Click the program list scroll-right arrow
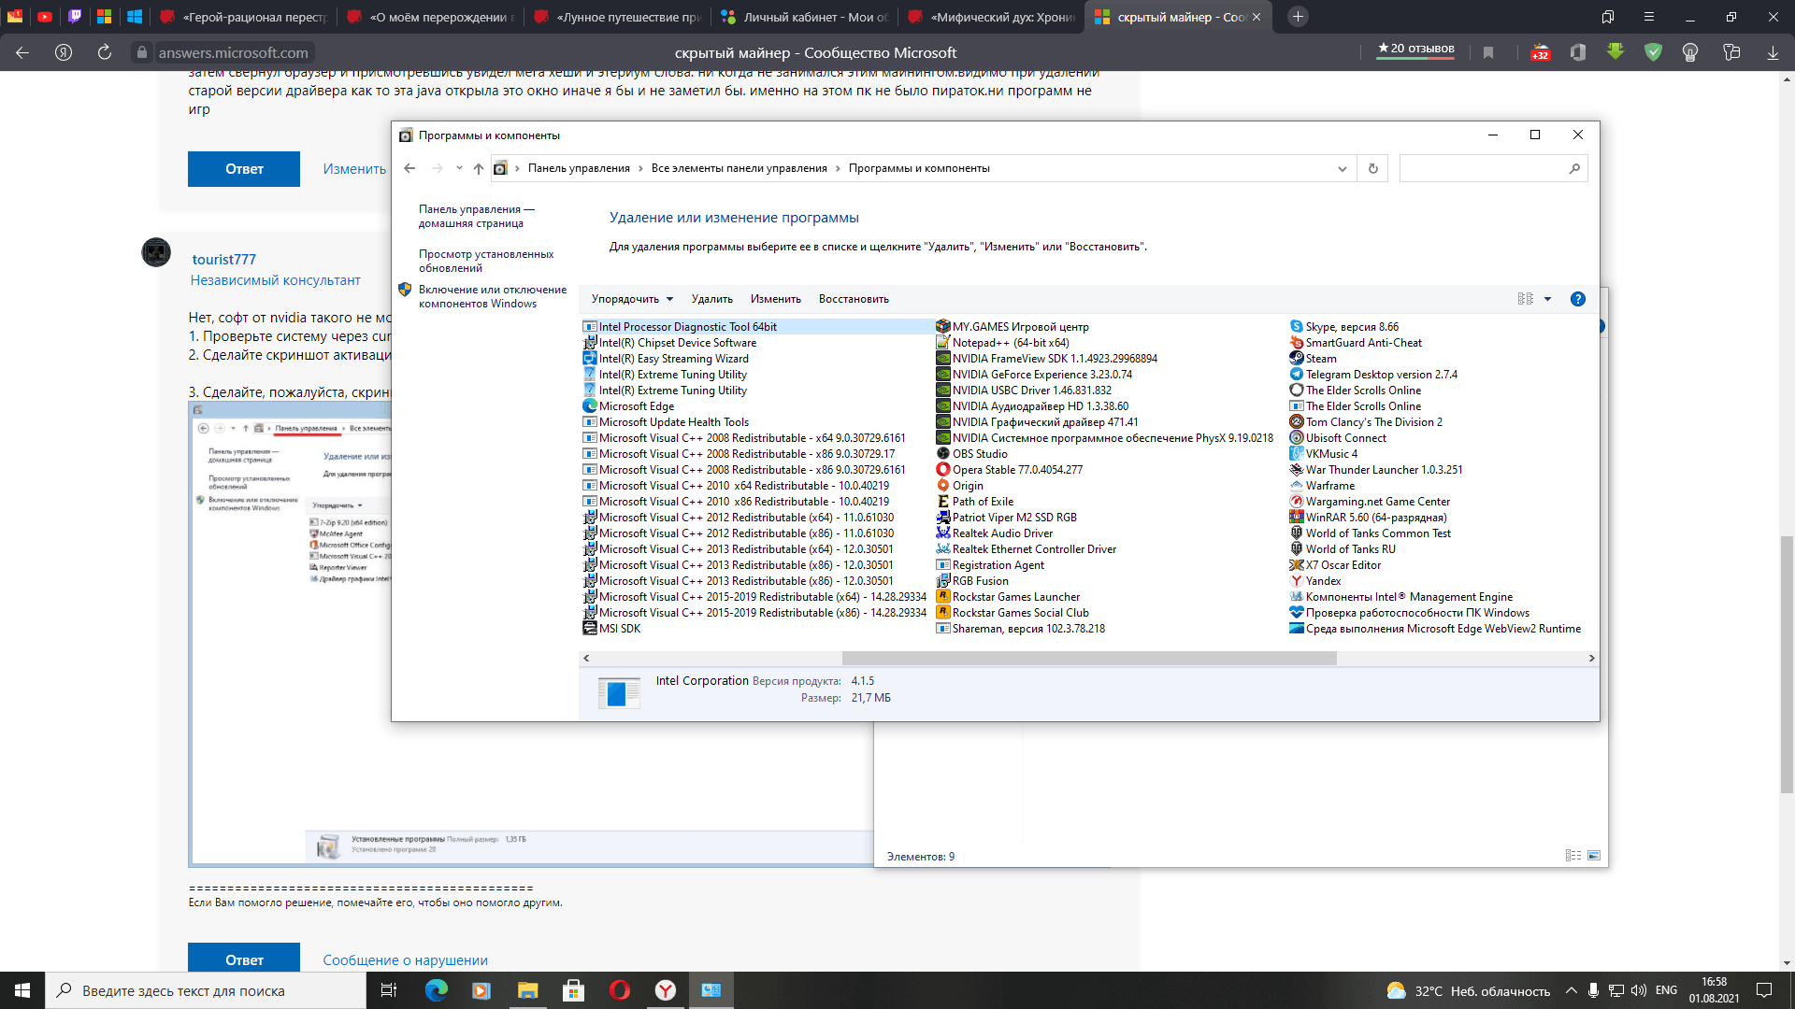Screen dimensions: 1795x1009 [x=1592, y=659]
